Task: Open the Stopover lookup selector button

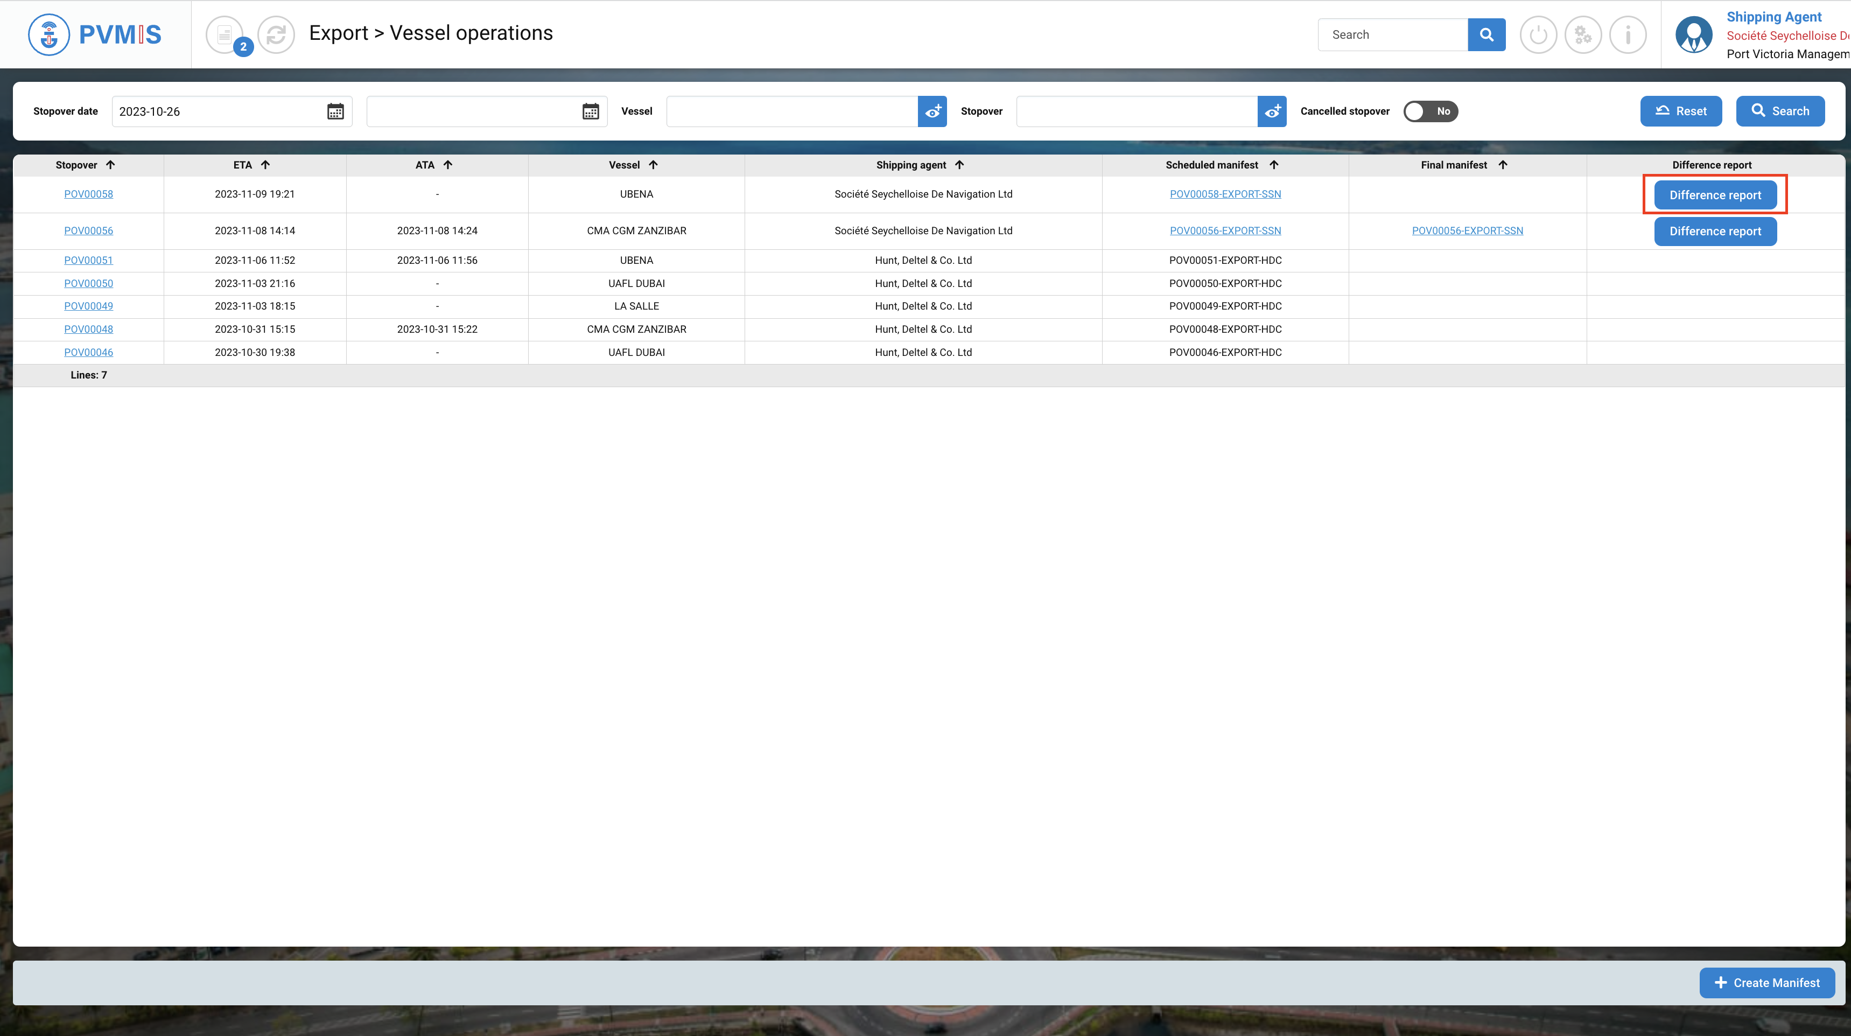Action: pos(1272,111)
